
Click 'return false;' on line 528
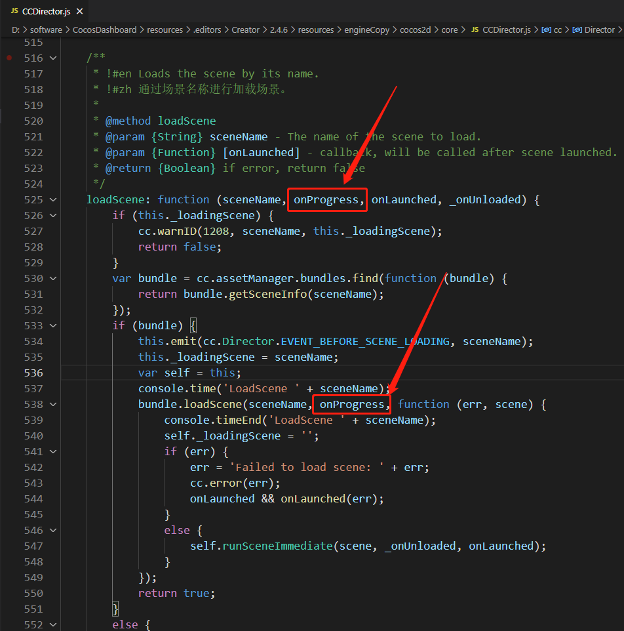point(180,247)
